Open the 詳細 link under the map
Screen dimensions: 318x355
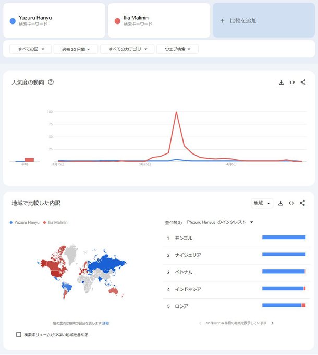106,323
